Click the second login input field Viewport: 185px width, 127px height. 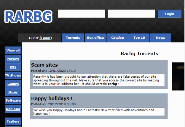[x=131, y=14]
